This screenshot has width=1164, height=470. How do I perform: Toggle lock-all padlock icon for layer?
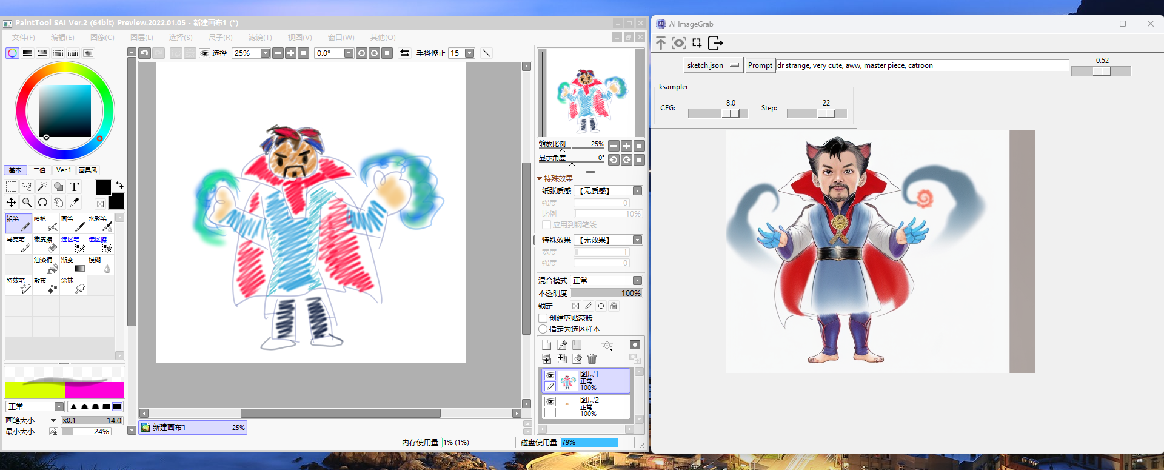[x=614, y=306]
